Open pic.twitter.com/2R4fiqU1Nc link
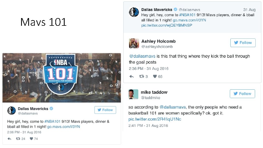Screen dimensions: 263x148 (155, 119)
